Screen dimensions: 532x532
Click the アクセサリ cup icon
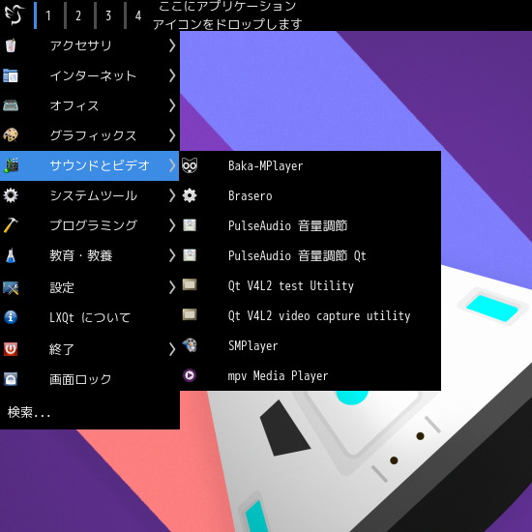coord(11,45)
